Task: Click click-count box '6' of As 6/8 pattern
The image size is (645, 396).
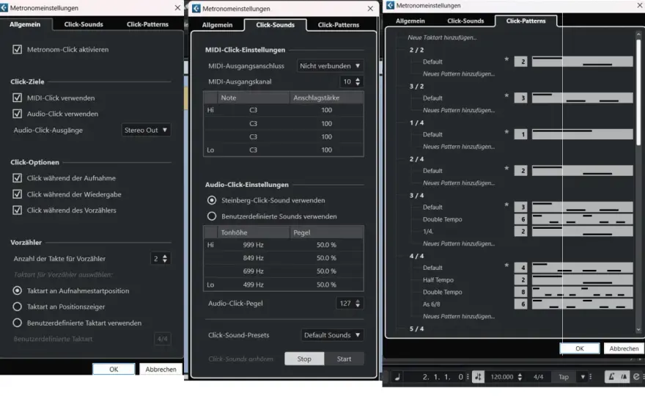Action: [521, 304]
